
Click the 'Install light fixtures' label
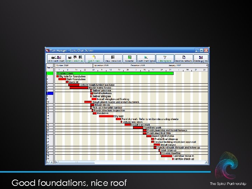click(163, 136)
